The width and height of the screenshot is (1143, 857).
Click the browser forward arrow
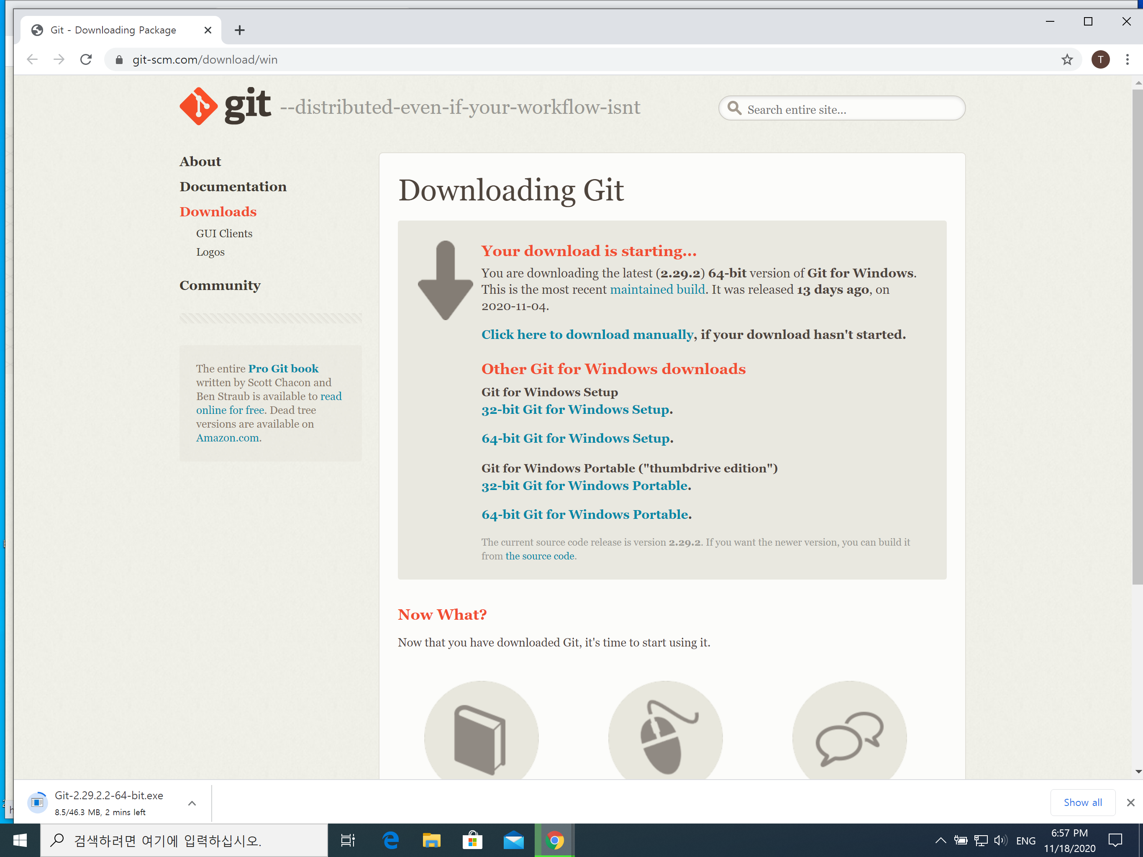[59, 59]
